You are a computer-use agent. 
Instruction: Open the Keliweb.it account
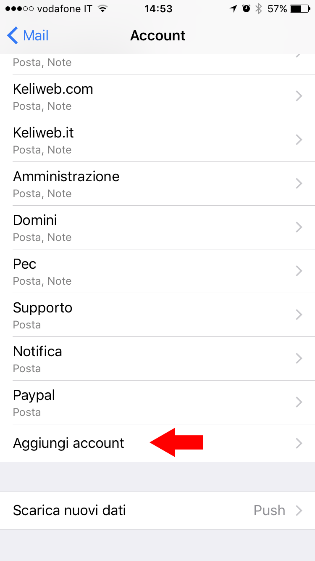157,140
